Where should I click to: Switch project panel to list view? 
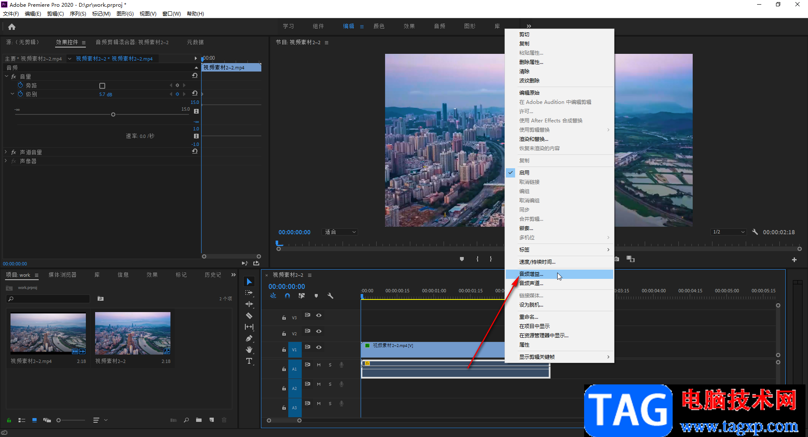click(x=22, y=420)
